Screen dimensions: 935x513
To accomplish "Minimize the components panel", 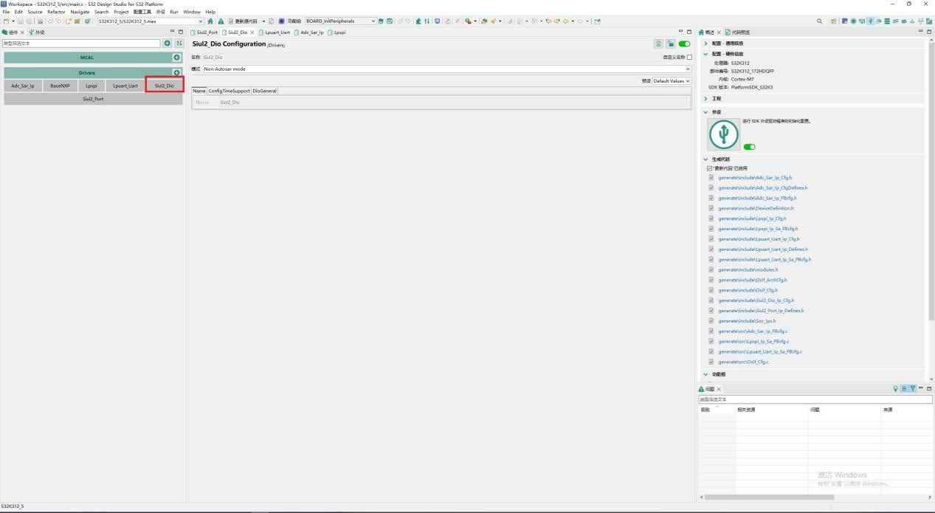I will point(173,32).
